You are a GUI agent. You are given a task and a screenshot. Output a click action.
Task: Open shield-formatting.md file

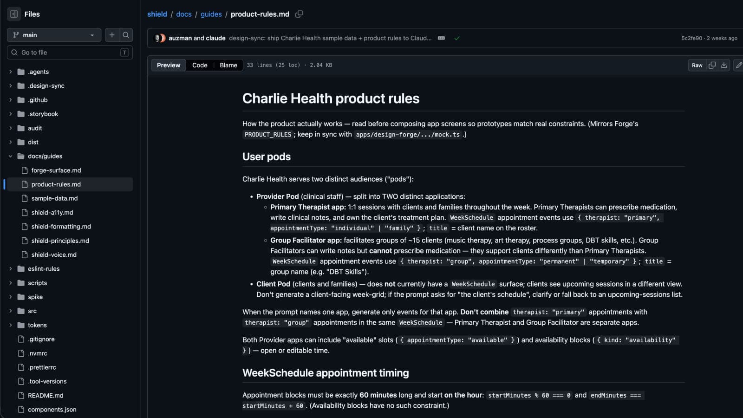point(61,227)
